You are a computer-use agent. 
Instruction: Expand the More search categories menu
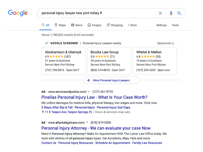click(x=132, y=25)
